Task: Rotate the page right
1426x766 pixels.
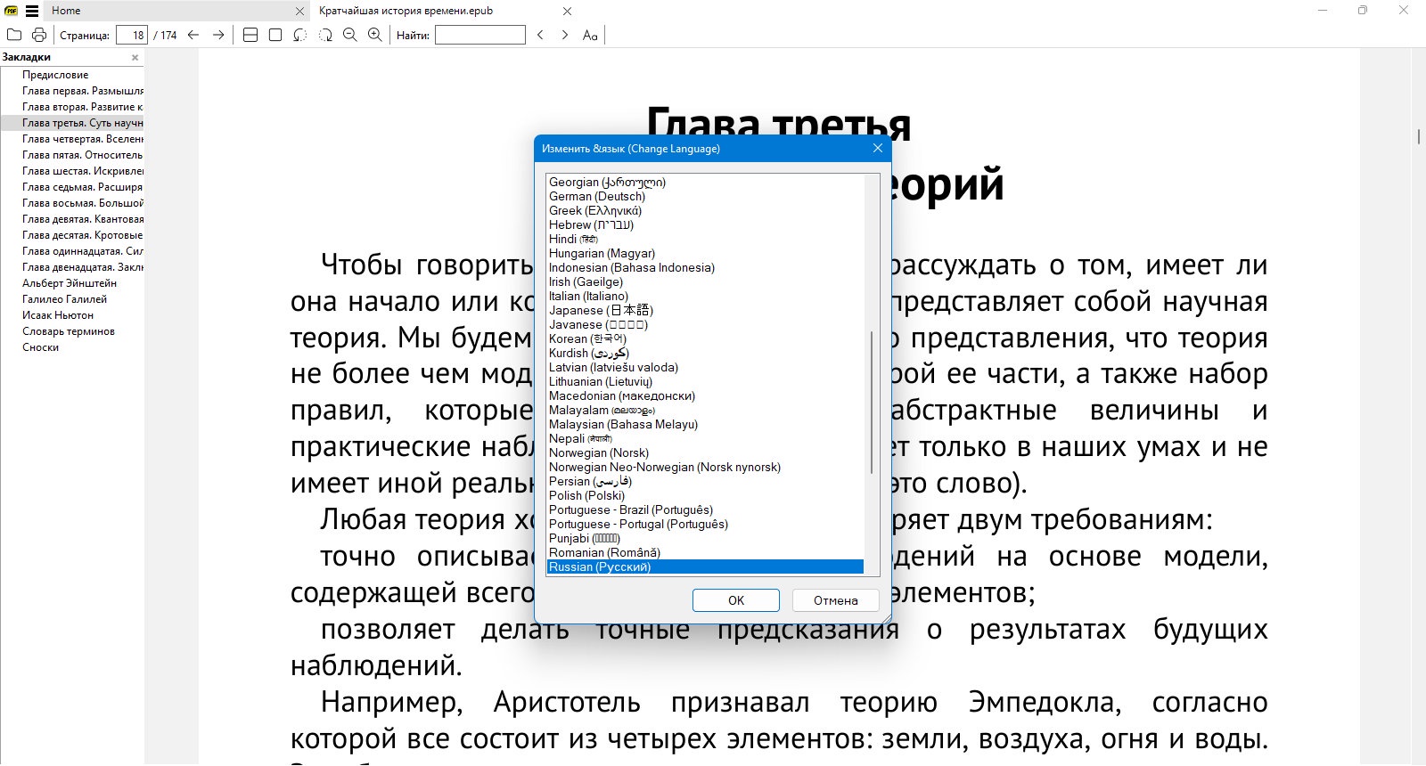Action: [x=325, y=35]
